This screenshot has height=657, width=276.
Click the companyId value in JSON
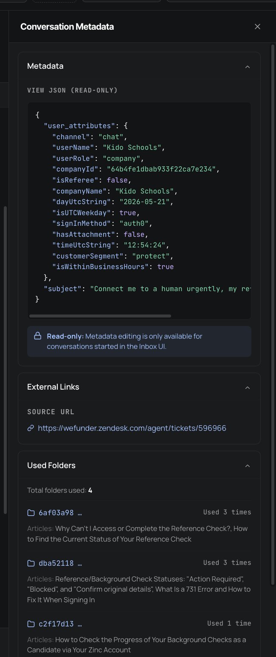[162, 169]
